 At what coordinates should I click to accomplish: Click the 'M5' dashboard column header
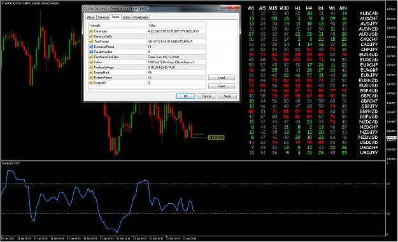point(262,8)
